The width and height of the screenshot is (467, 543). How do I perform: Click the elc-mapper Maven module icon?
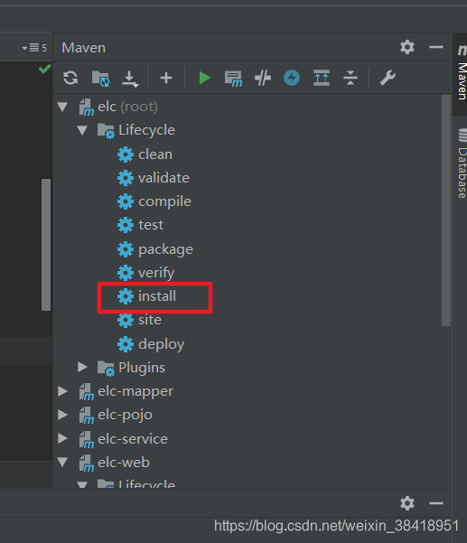(86, 392)
